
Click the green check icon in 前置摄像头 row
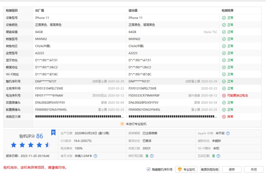point(224,110)
